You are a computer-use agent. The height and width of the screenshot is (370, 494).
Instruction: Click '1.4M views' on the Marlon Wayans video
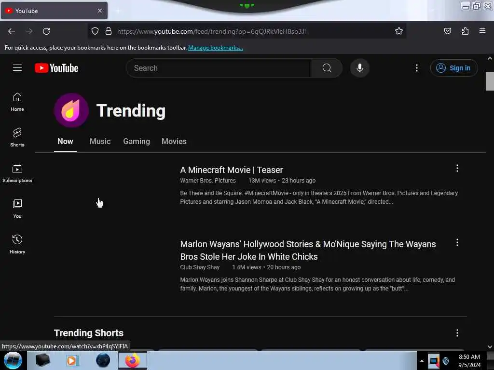(x=247, y=267)
